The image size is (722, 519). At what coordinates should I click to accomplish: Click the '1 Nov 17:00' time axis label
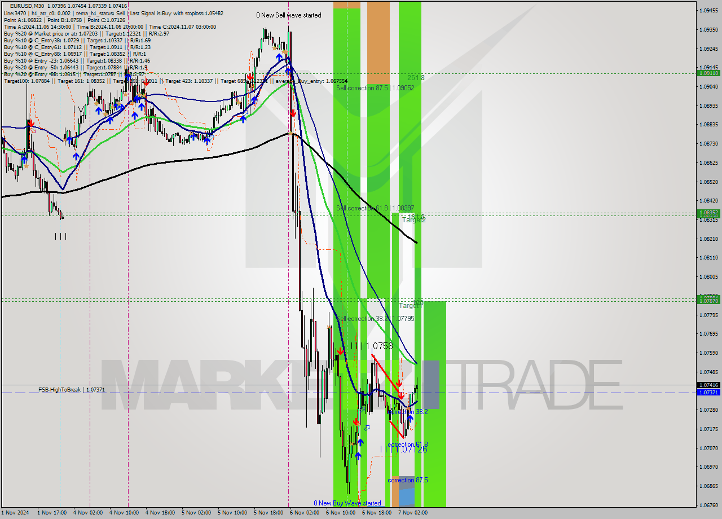click(x=52, y=513)
